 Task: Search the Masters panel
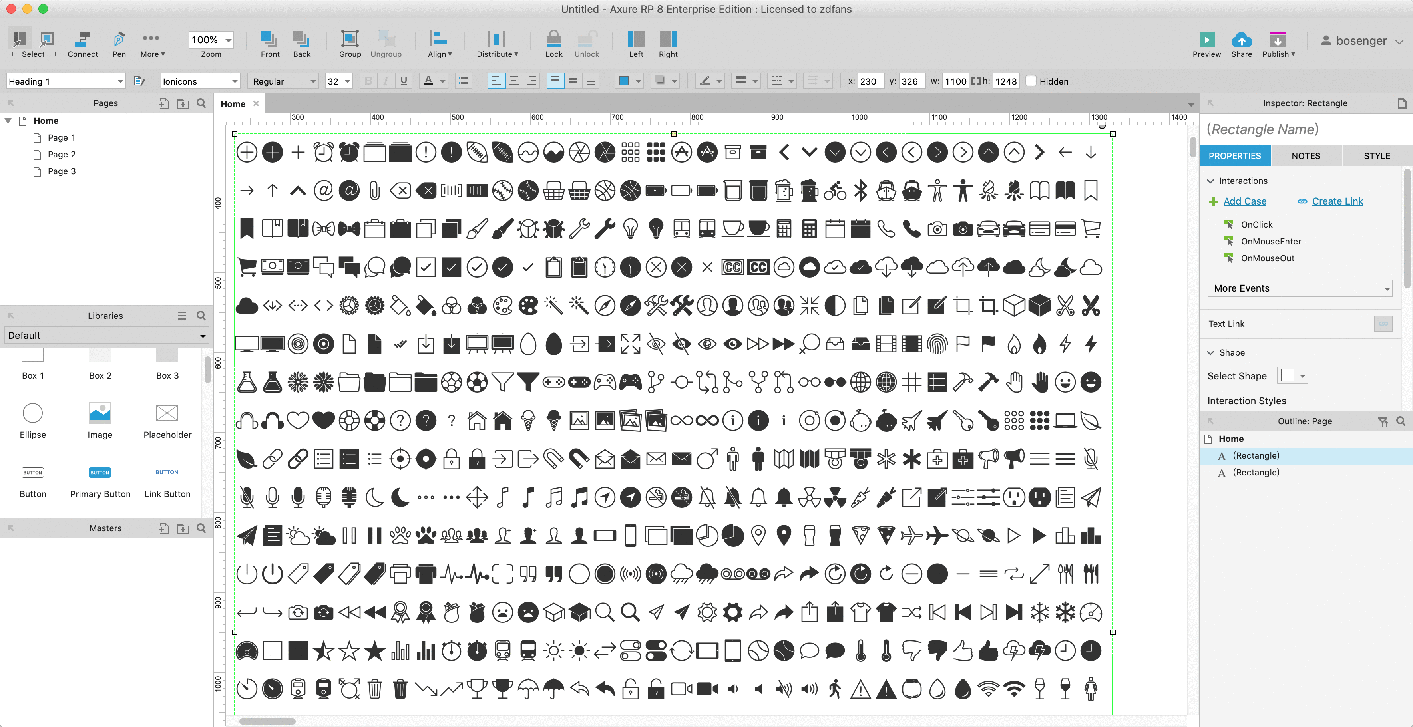click(x=201, y=528)
